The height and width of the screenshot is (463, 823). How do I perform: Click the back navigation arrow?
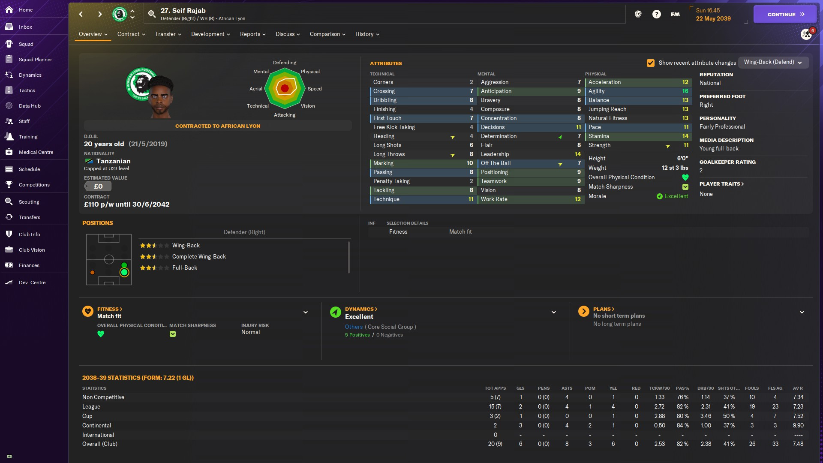[x=81, y=14]
